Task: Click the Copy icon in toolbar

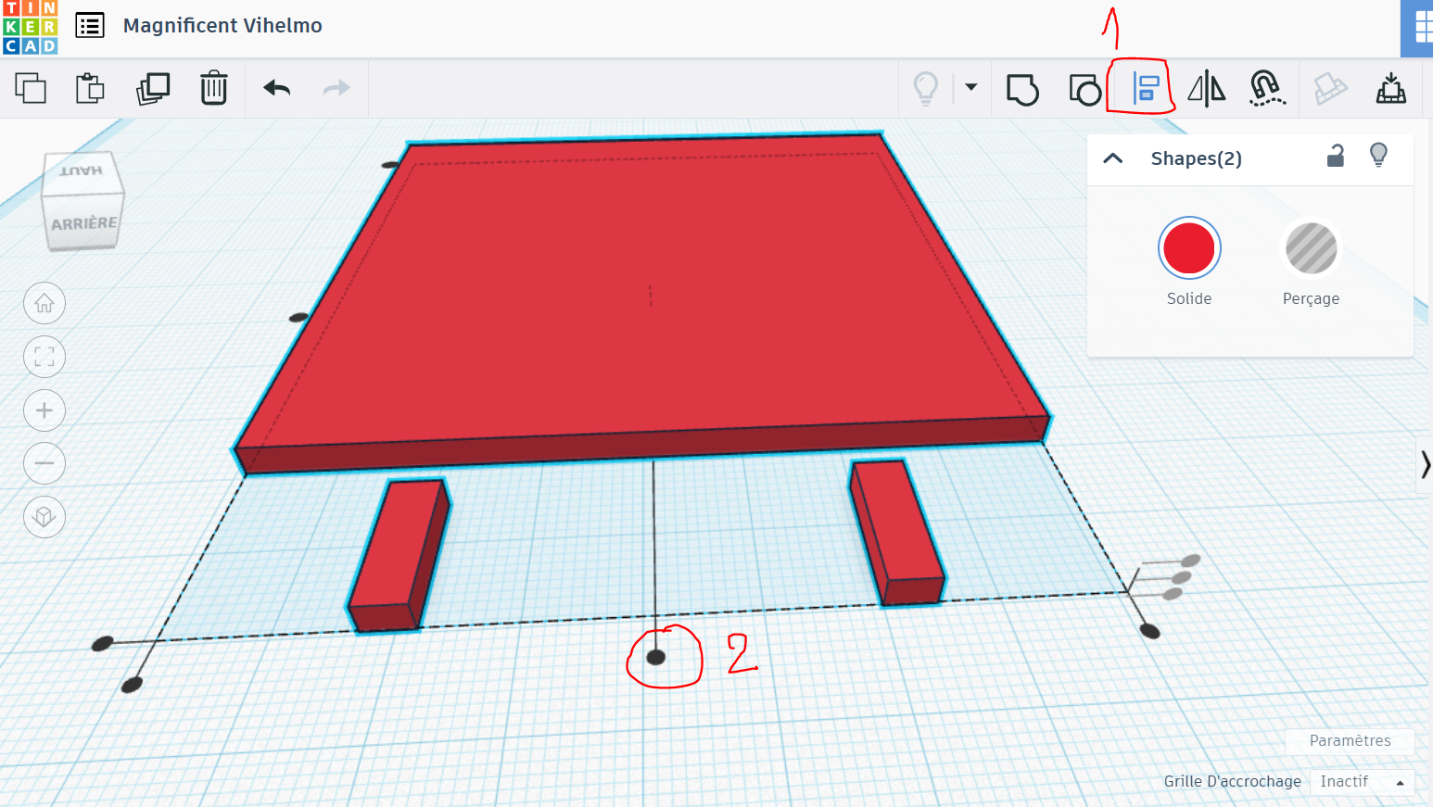Action: (31, 88)
